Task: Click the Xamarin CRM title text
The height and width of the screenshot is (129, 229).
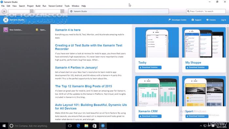Action: (148, 111)
